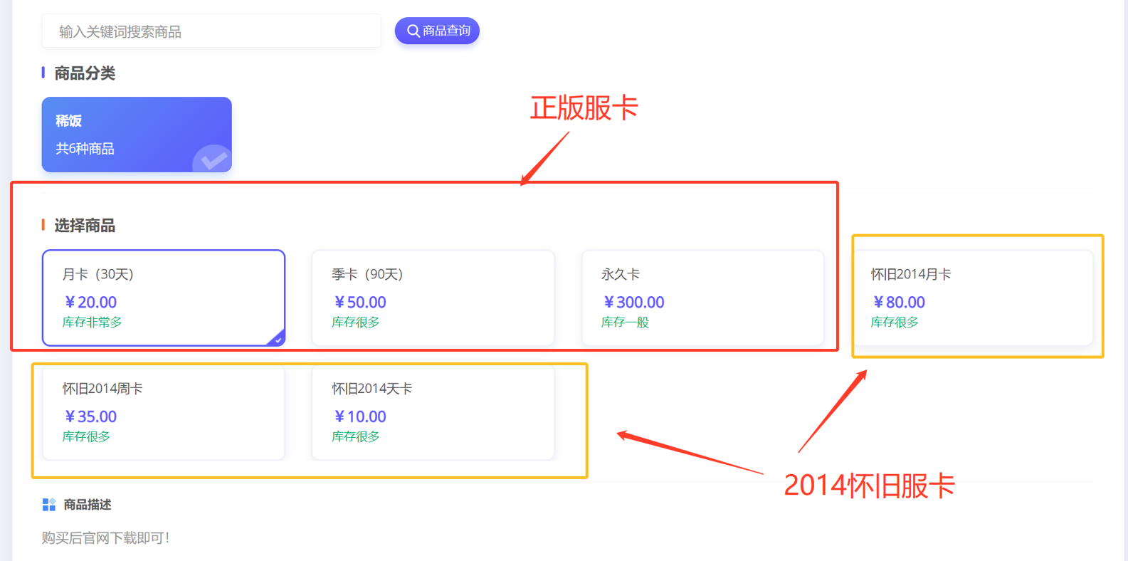Choose the 怀旧2014天卡 product card
Screen dimensions: 1128x561
(433, 412)
